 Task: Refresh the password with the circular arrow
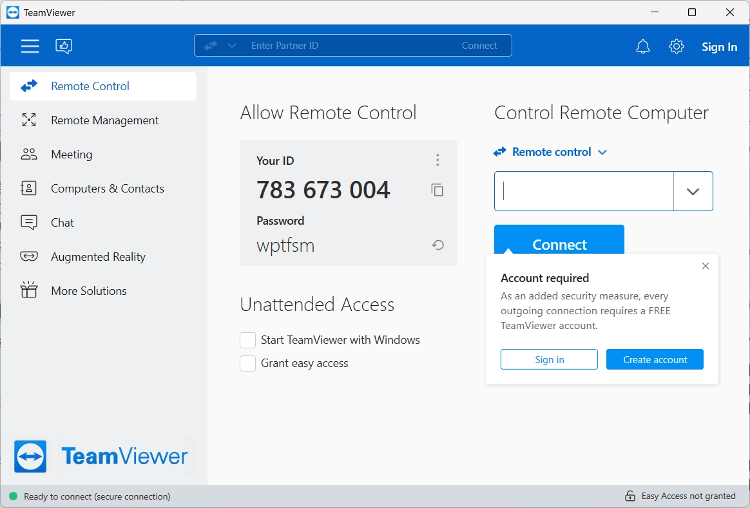click(x=438, y=245)
